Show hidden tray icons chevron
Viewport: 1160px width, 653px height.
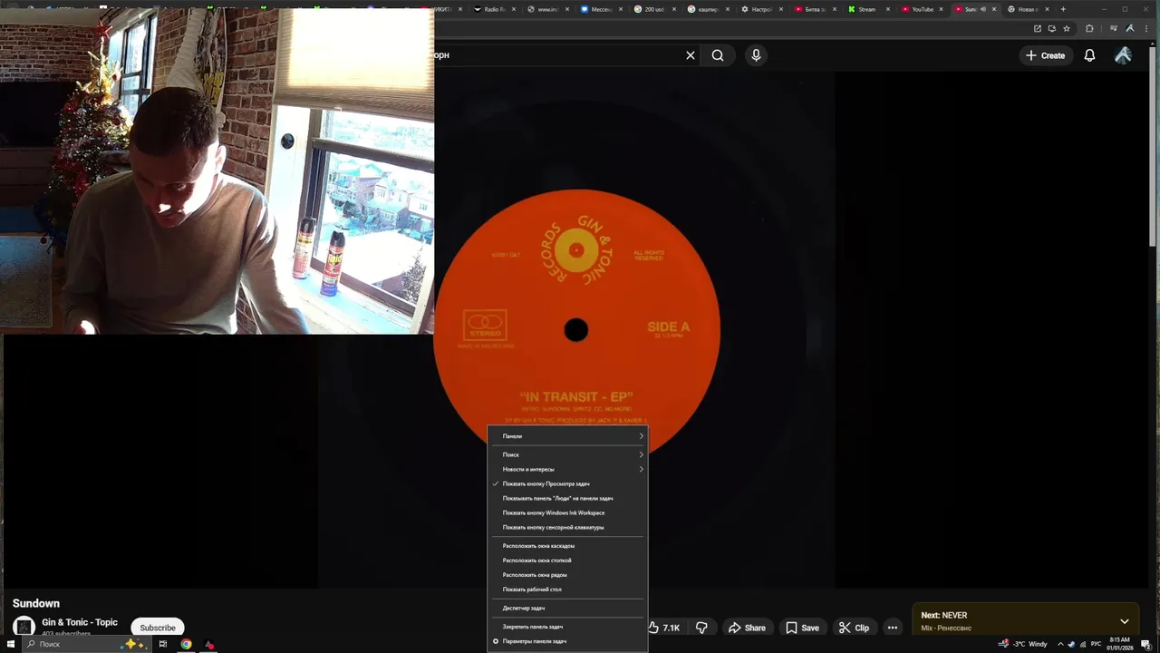point(1060,644)
